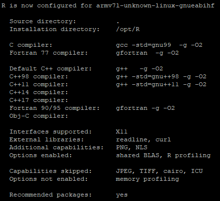This screenshot has width=220, height=201.
Task: Click the 'PNG, NLS' capabilities text
Action: point(132,148)
